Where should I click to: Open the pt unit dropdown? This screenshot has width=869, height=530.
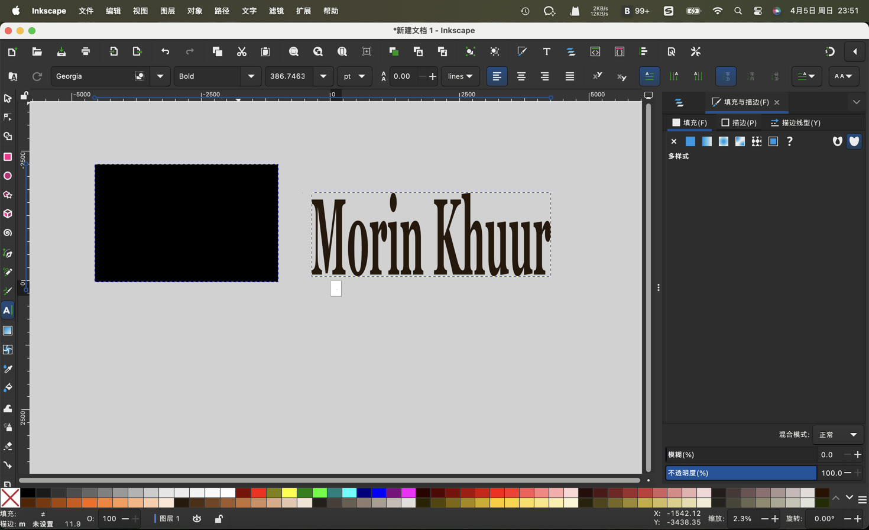point(354,76)
